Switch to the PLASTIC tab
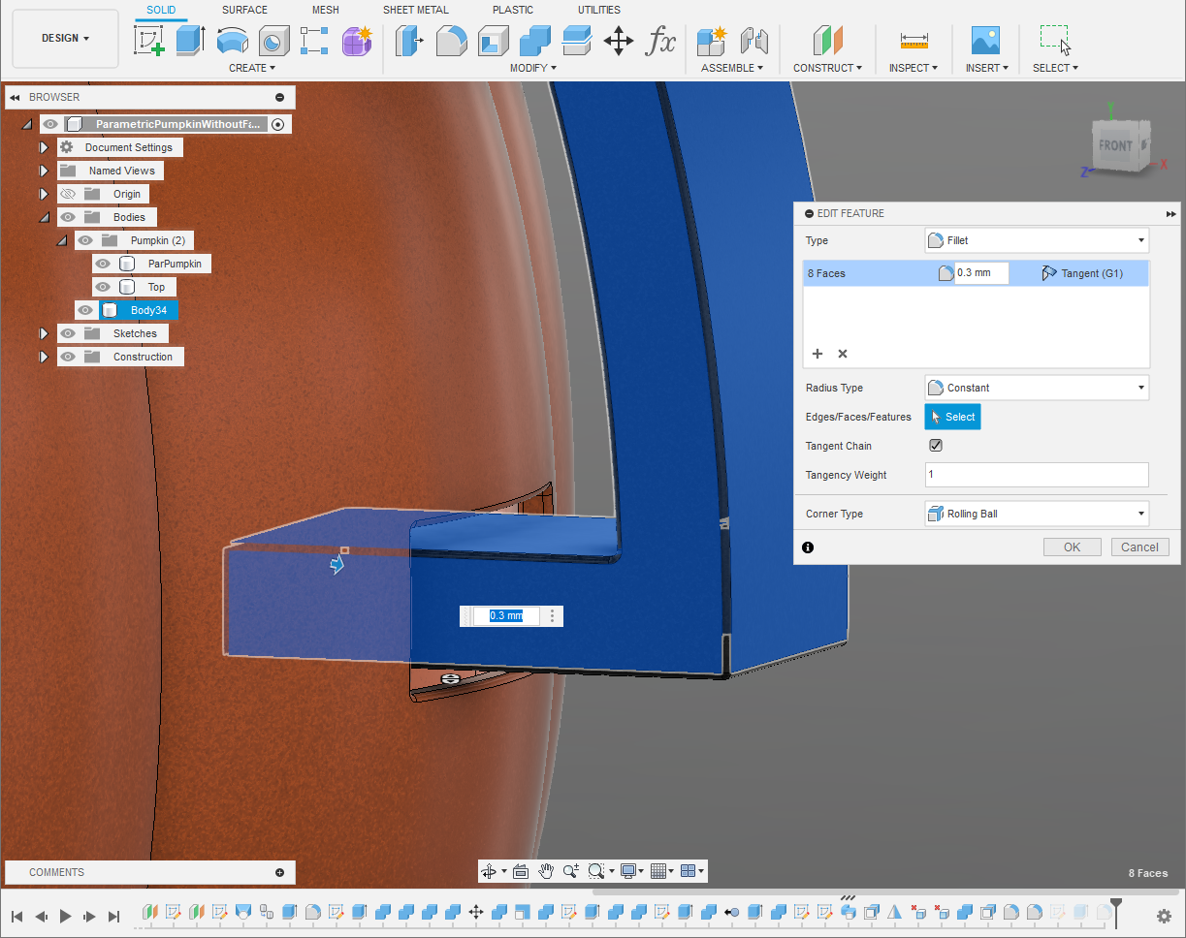 (x=513, y=10)
